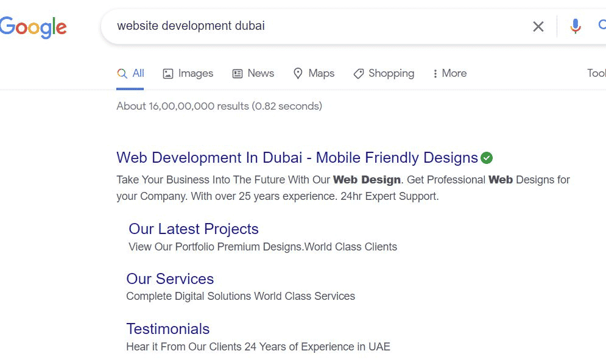The width and height of the screenshot is (606, 362).
Task: Open the Testimonials sitelink
Action: pyautogui.click(x=167, y=328)
